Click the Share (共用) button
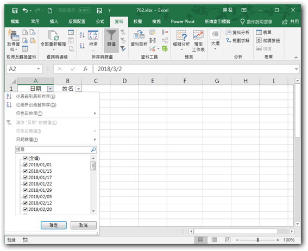The image size is (308, 251). (x=290, y=21)
